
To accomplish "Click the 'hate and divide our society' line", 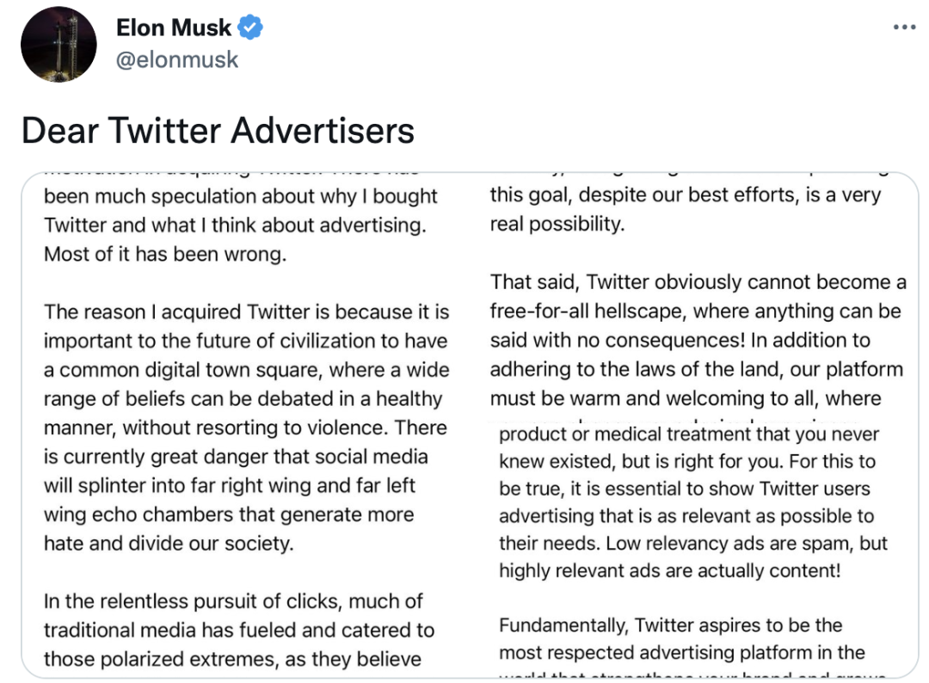I will (x=169, y=543).
